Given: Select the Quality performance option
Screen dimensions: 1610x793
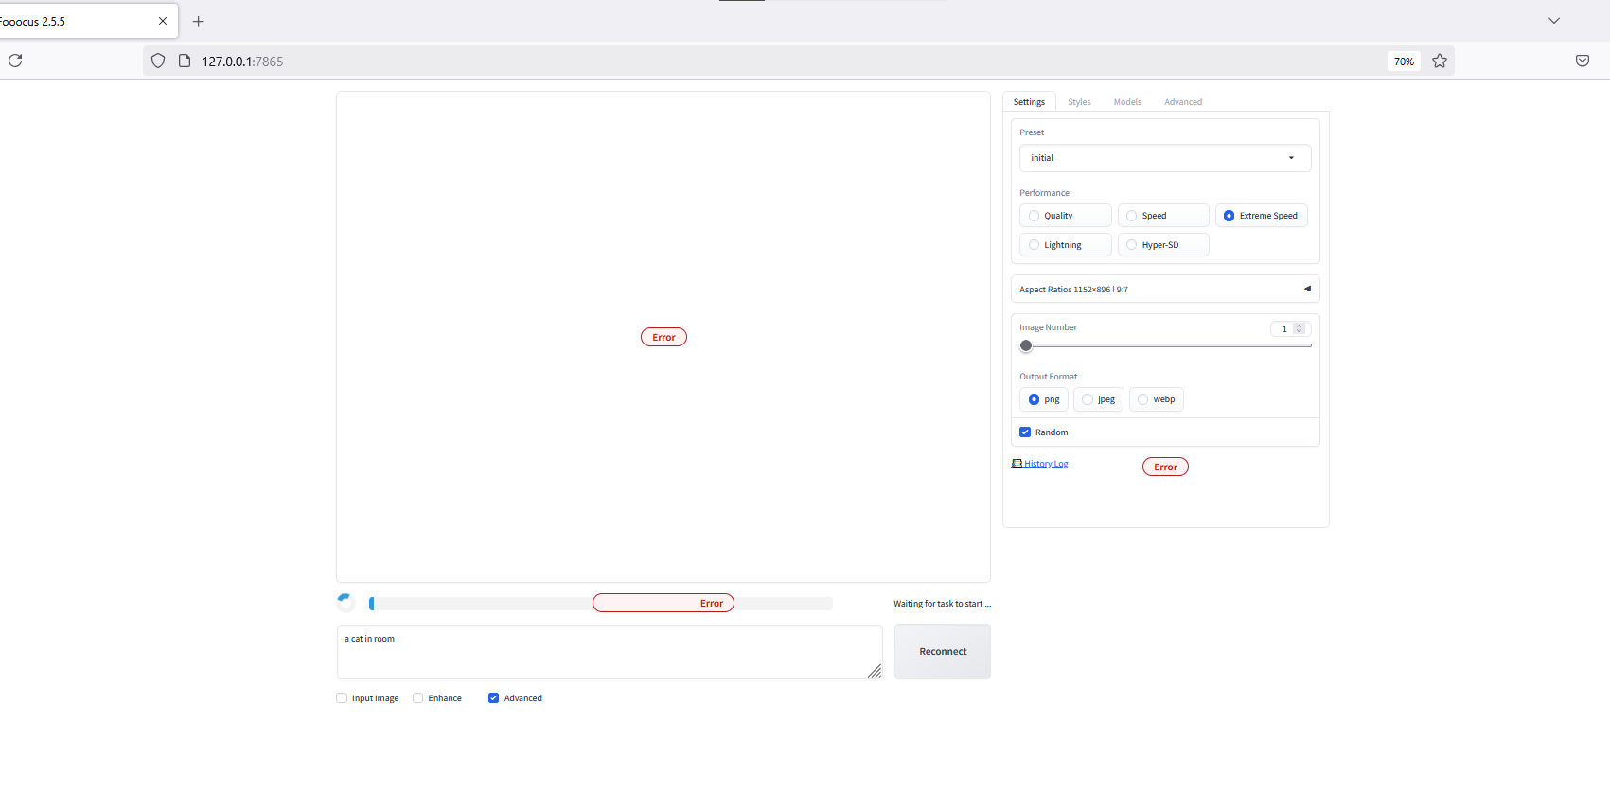Looking at the screenshot, I should click(1035, 216).
